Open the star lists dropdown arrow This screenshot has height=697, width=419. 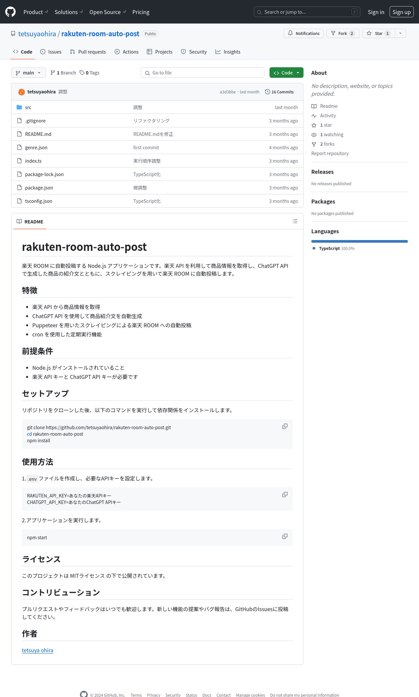pyautogui.click(x=400, y=33)
